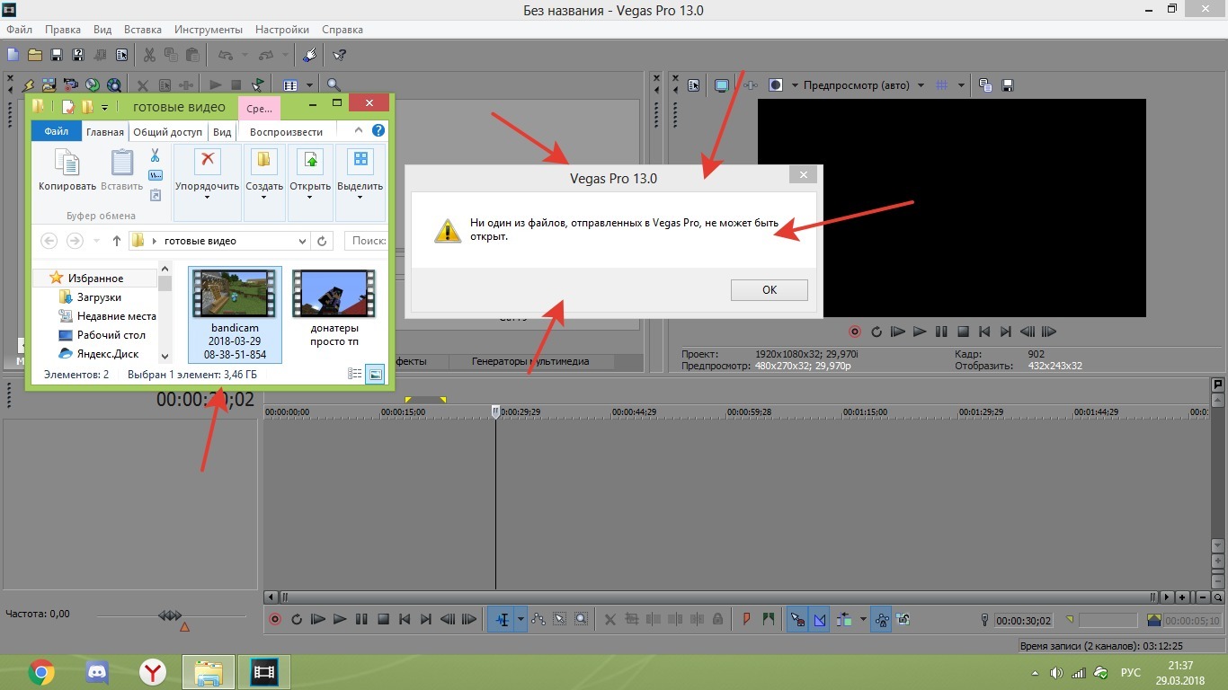This screenshot has height=690, width=1228.
Task: Toggle Lock Envelopes to Events
Action: pos(881,619)
